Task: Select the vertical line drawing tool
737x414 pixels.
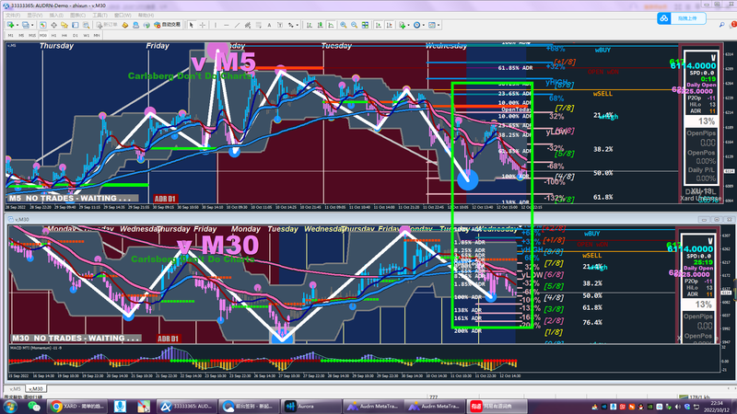Action: coord(216,25)
